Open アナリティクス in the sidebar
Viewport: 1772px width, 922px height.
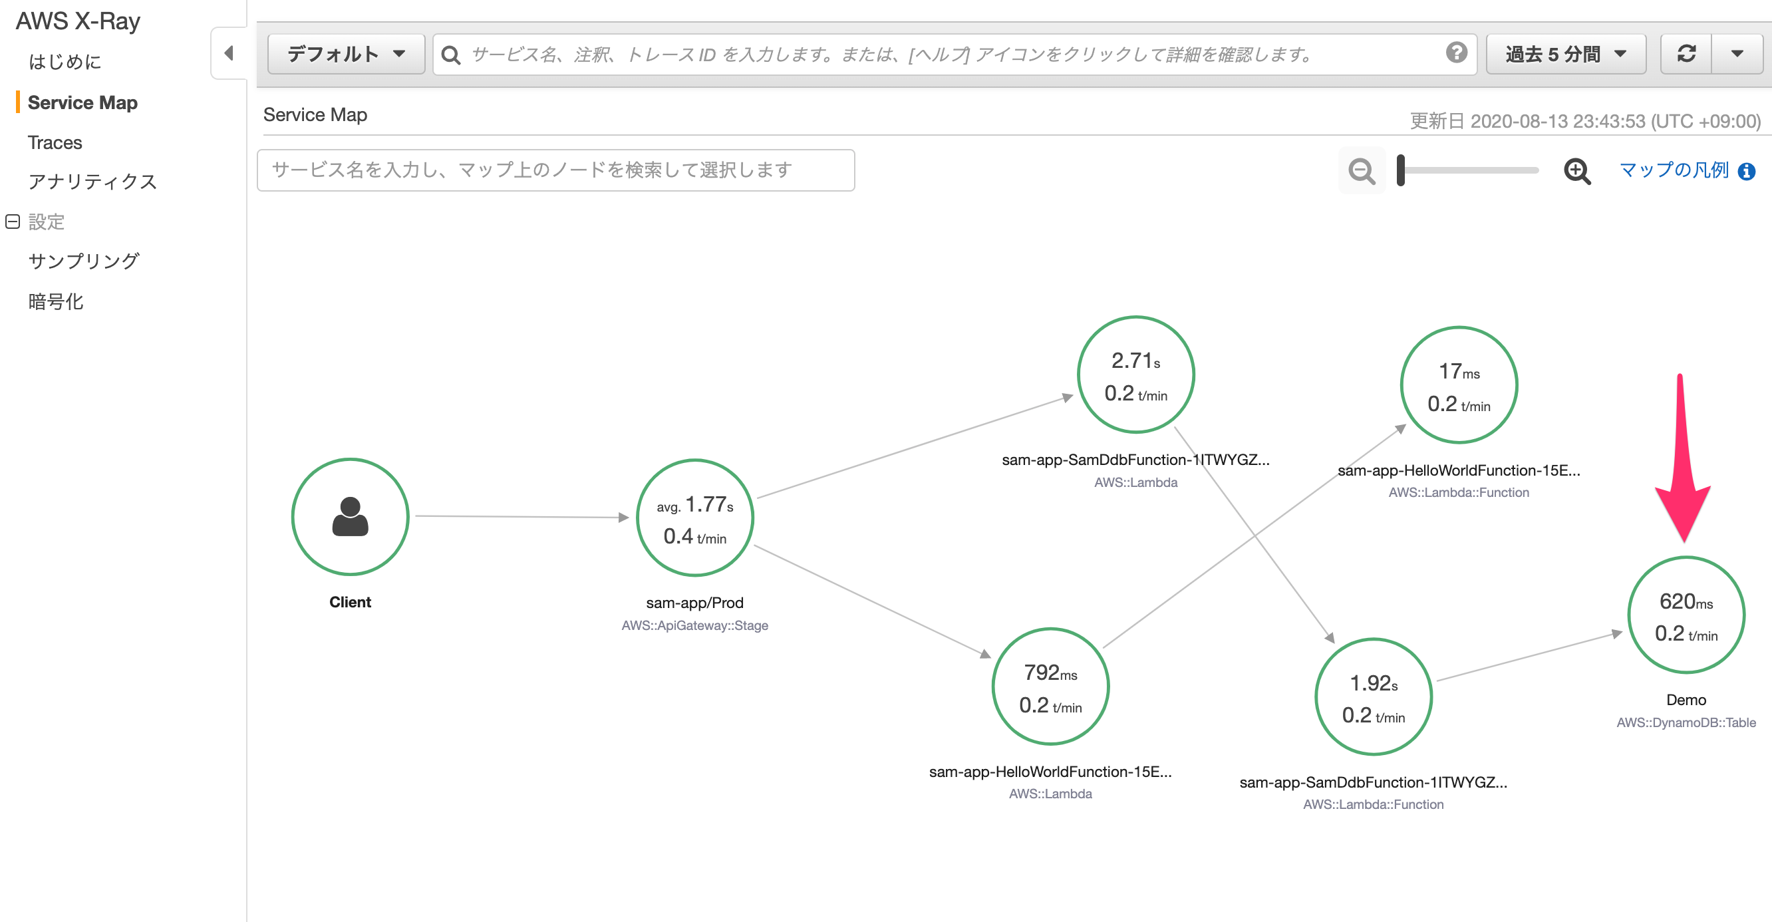coord(93,182)
